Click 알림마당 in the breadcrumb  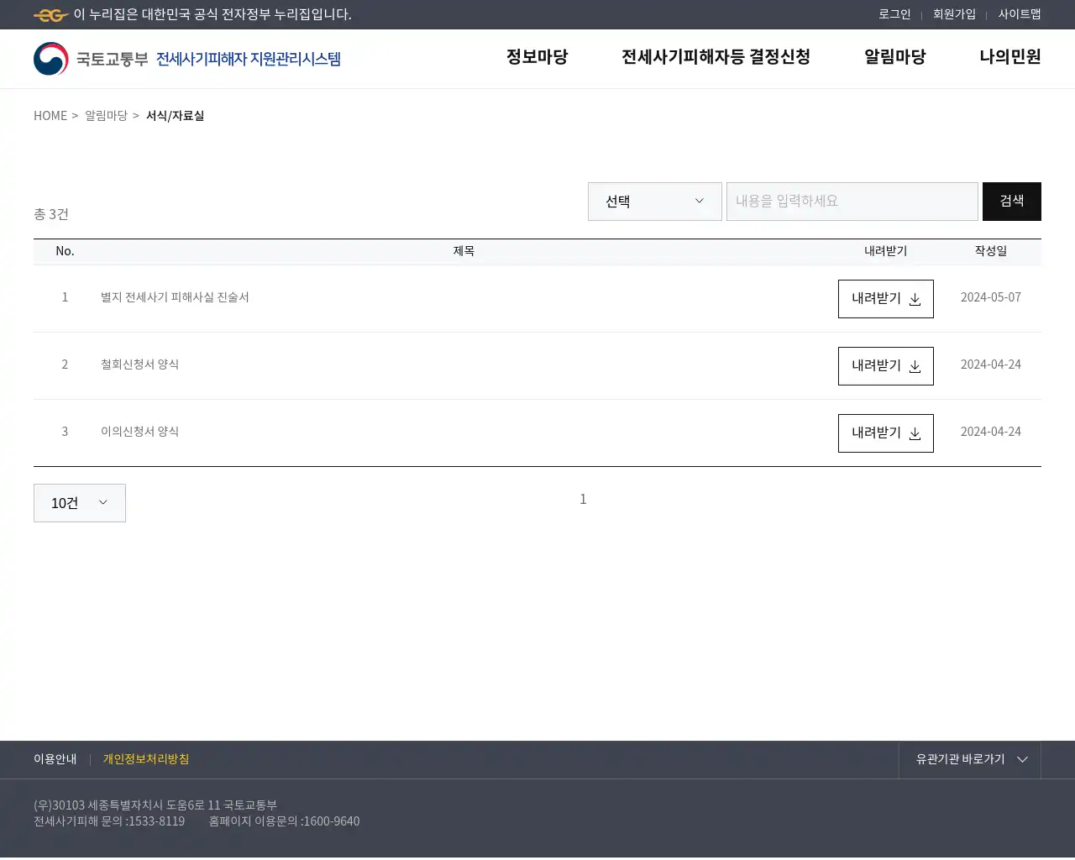tap(106, 116)
